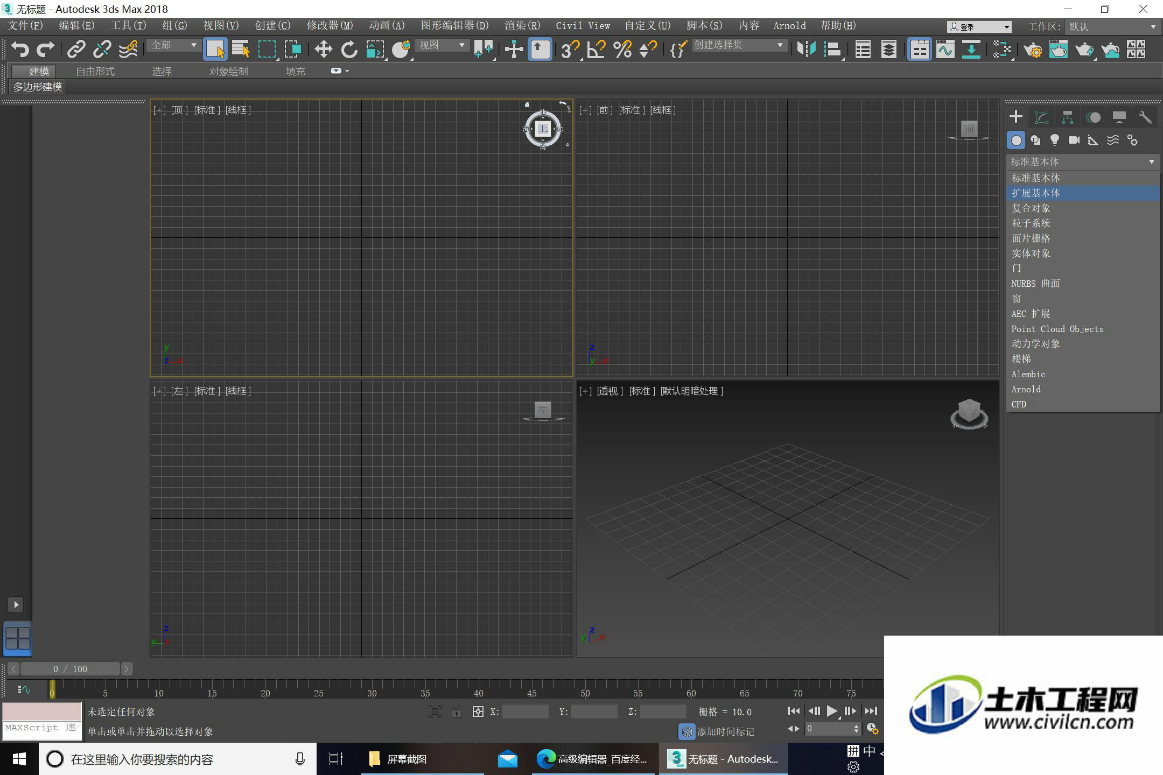Select the Rotate tool
The height and width of the screenshot is (775, 1163).
click(349, 50)
